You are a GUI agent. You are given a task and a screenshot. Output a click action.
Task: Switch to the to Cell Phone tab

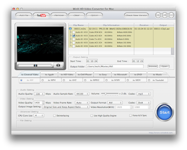(x=85, y=75)
